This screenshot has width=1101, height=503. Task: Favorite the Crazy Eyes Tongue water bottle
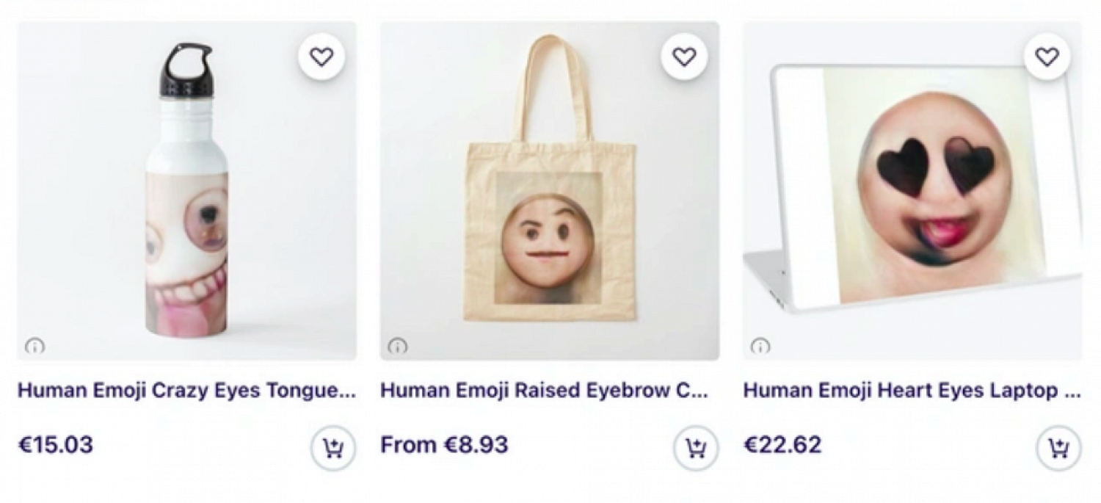coord(321,57)
